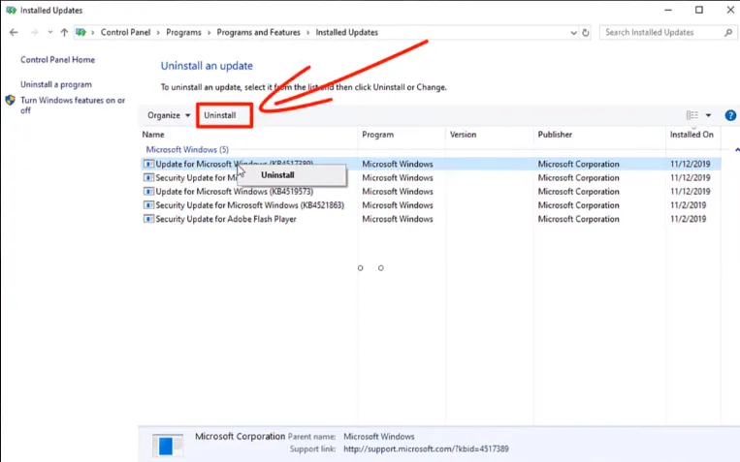Click 11/12/2019 date in the highlighted row
Viewport: 740px width, 462px height.
[x=690, y=164]
